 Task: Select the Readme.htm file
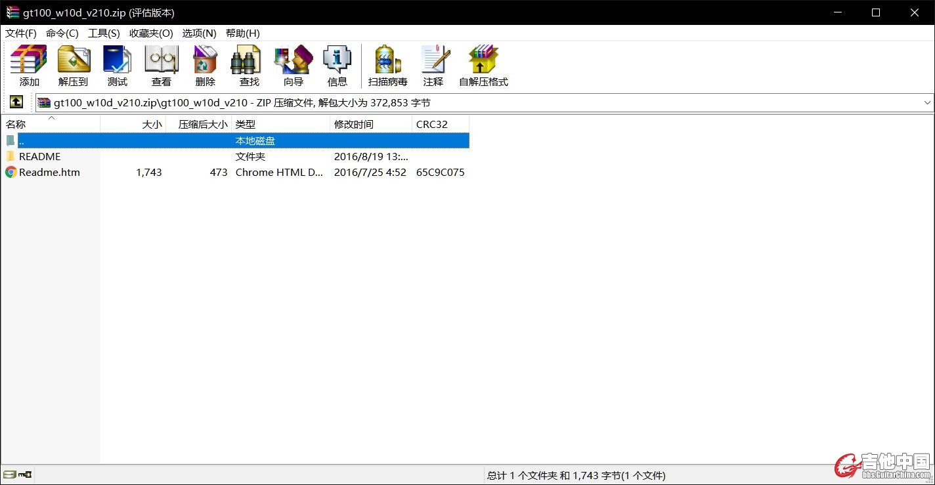tap(49, 172)
